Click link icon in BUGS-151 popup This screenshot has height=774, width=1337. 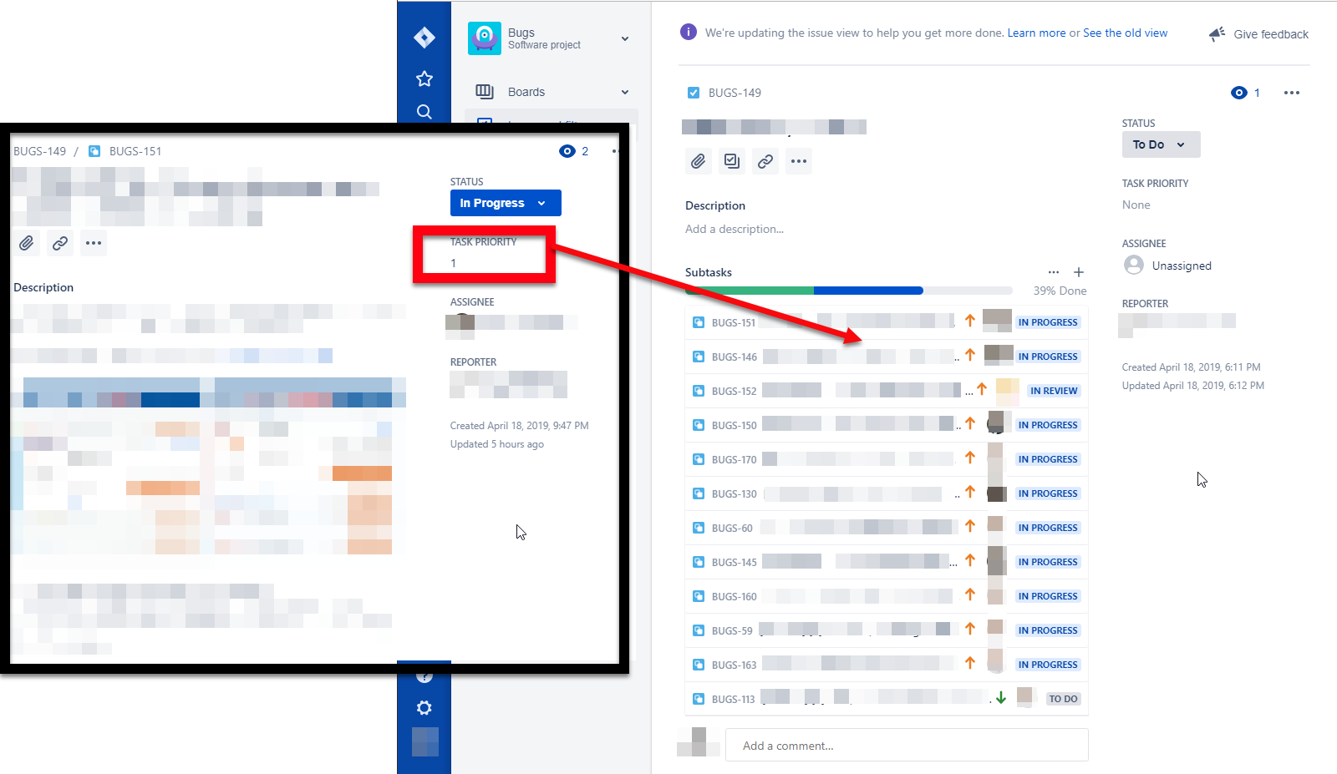tap(60, 243)
